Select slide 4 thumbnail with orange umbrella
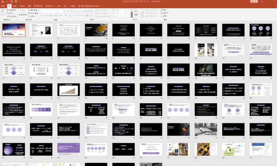This screenshot has height=166, width=277. [x=96, y=30]
